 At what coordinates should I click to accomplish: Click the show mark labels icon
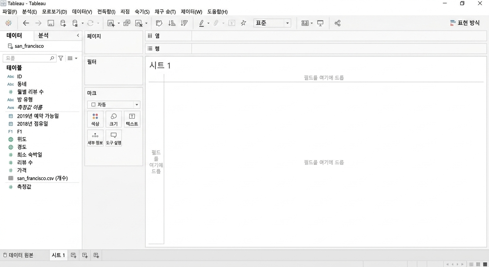[x=232, y=23]
